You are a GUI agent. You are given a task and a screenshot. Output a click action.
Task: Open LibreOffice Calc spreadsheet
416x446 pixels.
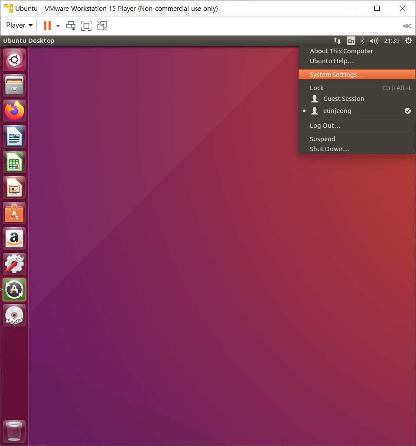tap(14, 162)
